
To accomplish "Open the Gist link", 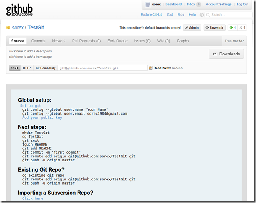I will (x=170, y=15).
